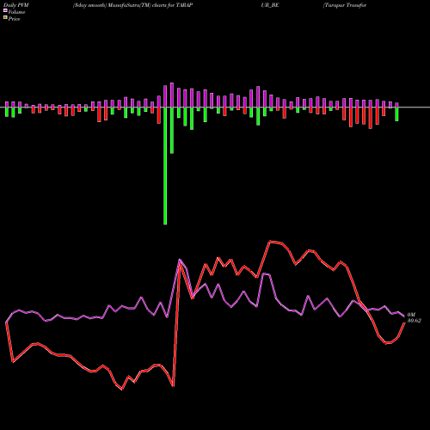Click the tallest magenta volume bar
Screen dimensions: 430x430
click(172, 95)
